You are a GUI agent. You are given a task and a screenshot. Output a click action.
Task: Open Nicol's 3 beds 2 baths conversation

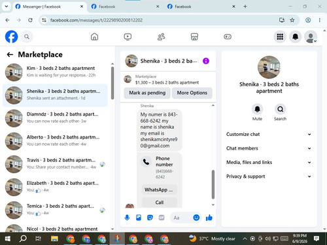pos(55,227)
